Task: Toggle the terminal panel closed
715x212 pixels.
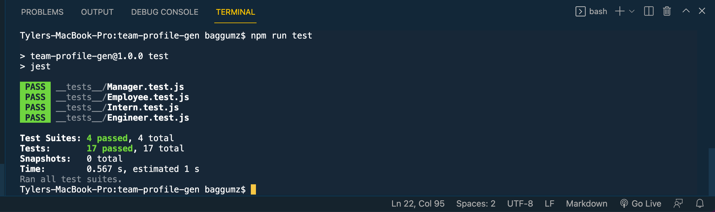Action: (x=702, y=11)
